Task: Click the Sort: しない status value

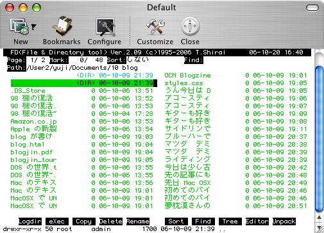Action: [x=137, y=60]
